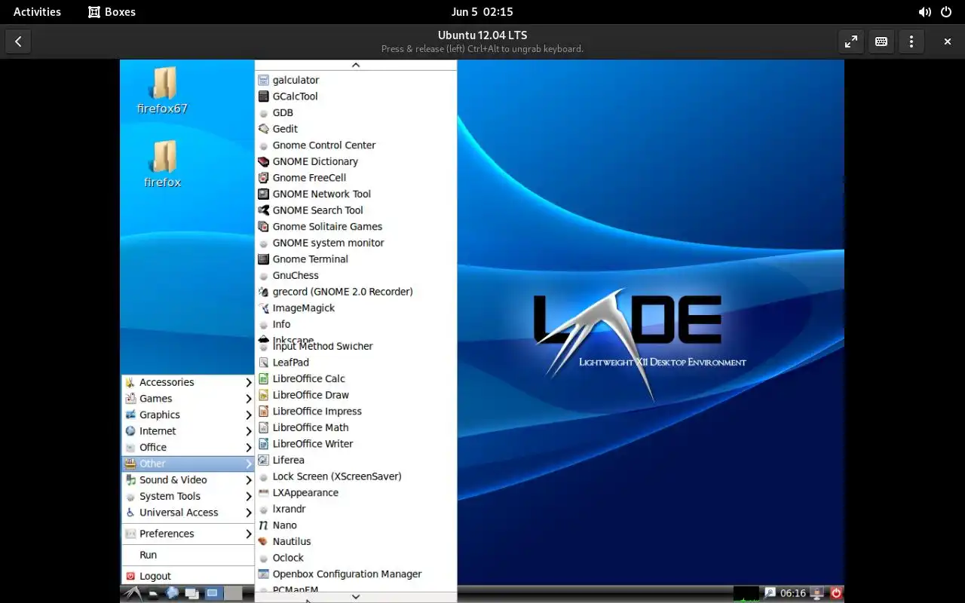Viewport: 965px width, 603px height.
Task: Expand the Internet submenu
Action: [x=188, y=431]
